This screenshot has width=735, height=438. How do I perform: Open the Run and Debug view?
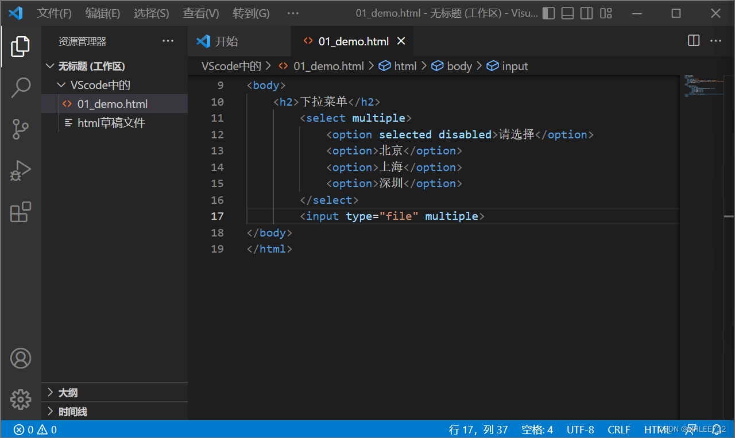pyautogui.click(x=21, y=170)
